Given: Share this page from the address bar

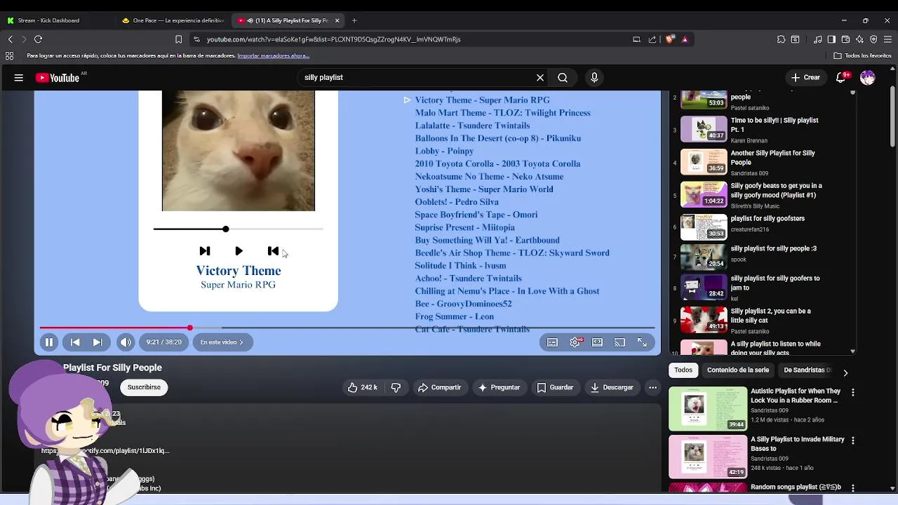Looking at the screenshot, I should pyautogui.click(x=652, y=39).
